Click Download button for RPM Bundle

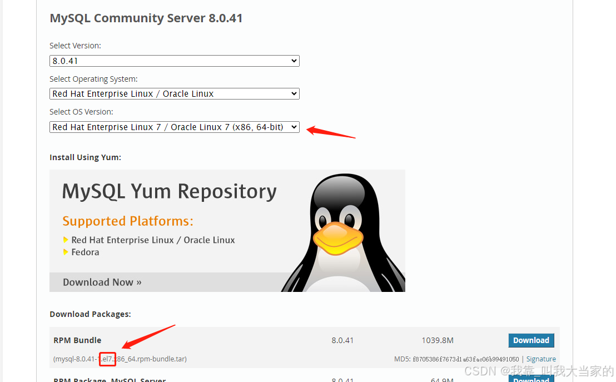[x=531, y=340]
